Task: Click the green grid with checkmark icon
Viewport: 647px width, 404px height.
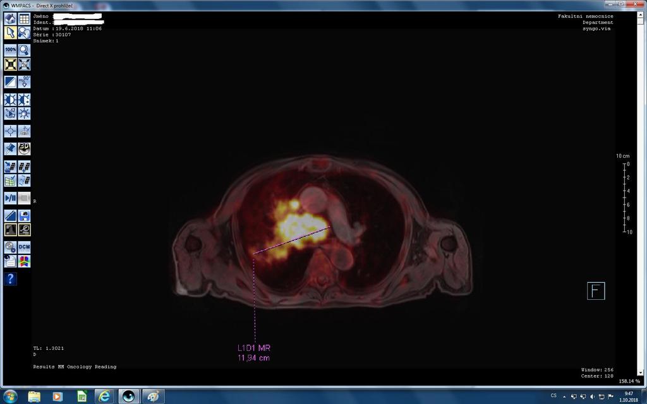Action: [x=10, y=181]
